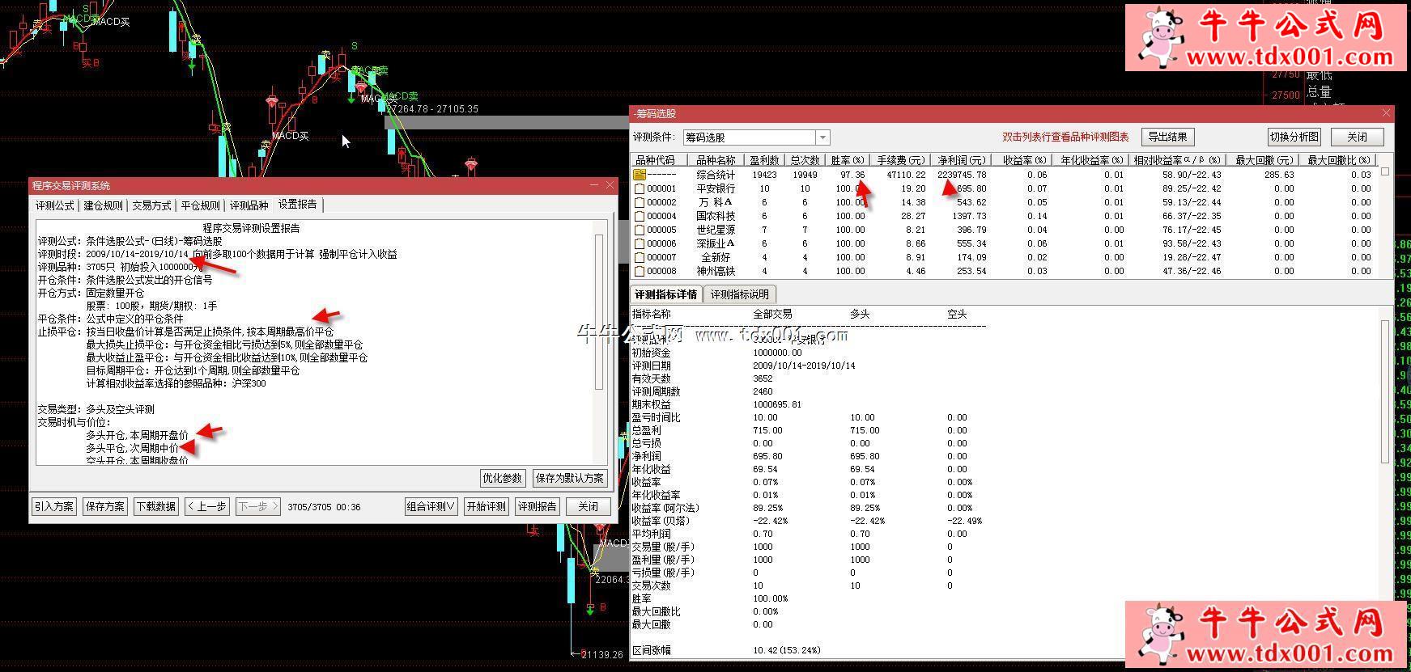Sort by the 胜率(%) column header

848,160
